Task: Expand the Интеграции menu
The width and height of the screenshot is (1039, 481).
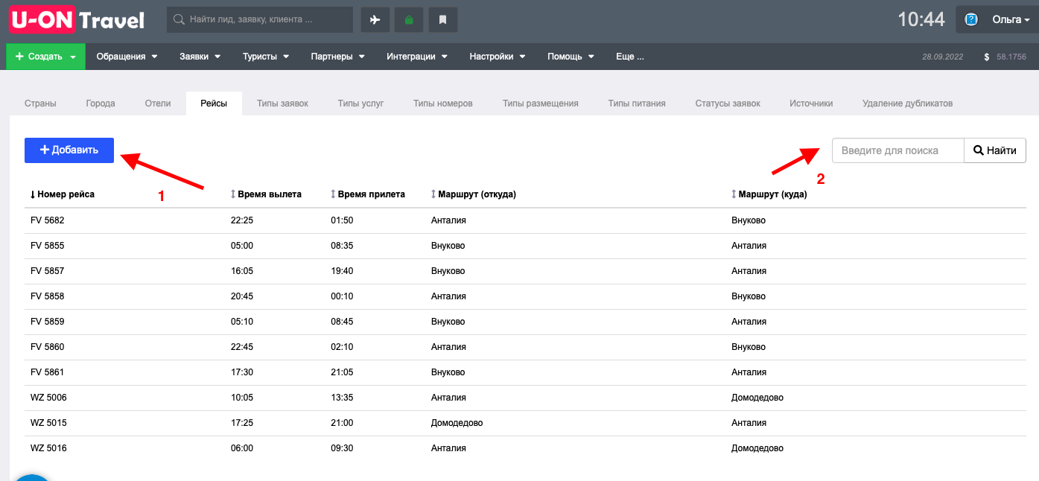Action: [416, 57]
